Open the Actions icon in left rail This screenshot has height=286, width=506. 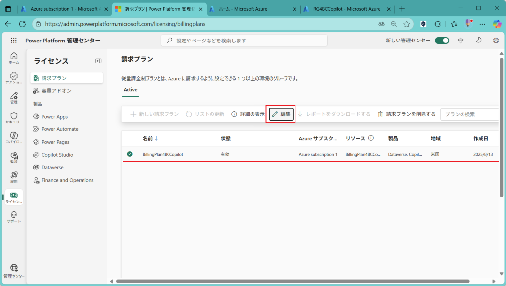point(14,78)
